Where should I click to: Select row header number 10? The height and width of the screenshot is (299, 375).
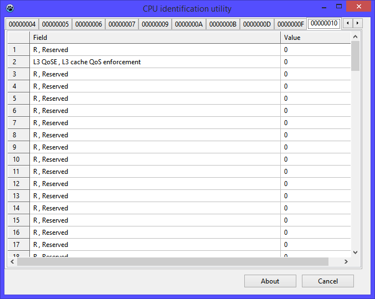[19, 159]
